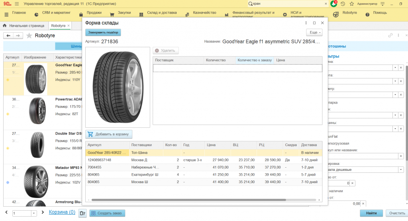Clear the search field with the x
This screenshot has width=408, height=221.
coord(326,4)
